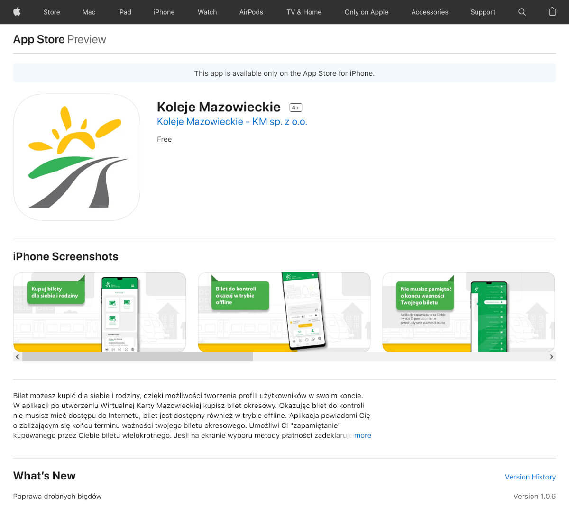Select the iPhone navigation item
The image size is (569, 506).
coord(164,12)
